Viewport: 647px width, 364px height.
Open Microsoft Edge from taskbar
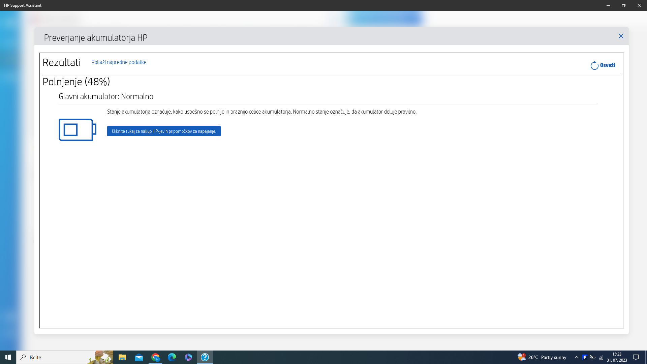coord(172,357)
